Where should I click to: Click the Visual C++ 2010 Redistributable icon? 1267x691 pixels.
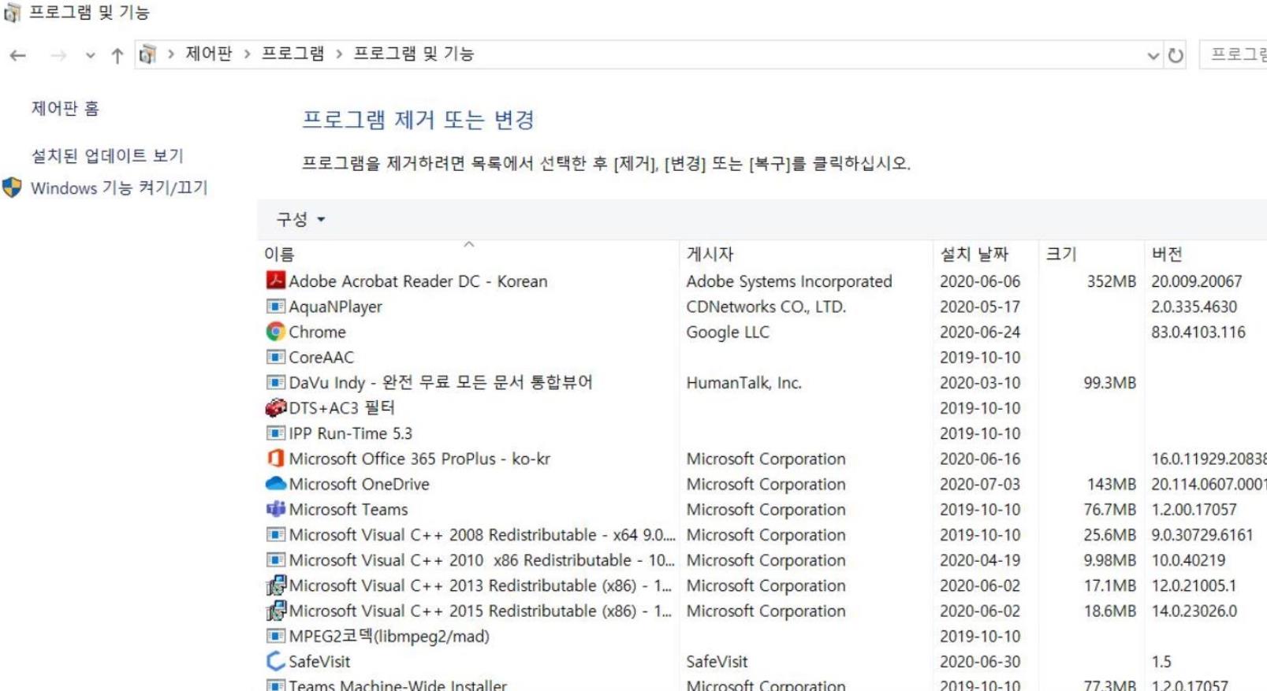tap(275, 560)
